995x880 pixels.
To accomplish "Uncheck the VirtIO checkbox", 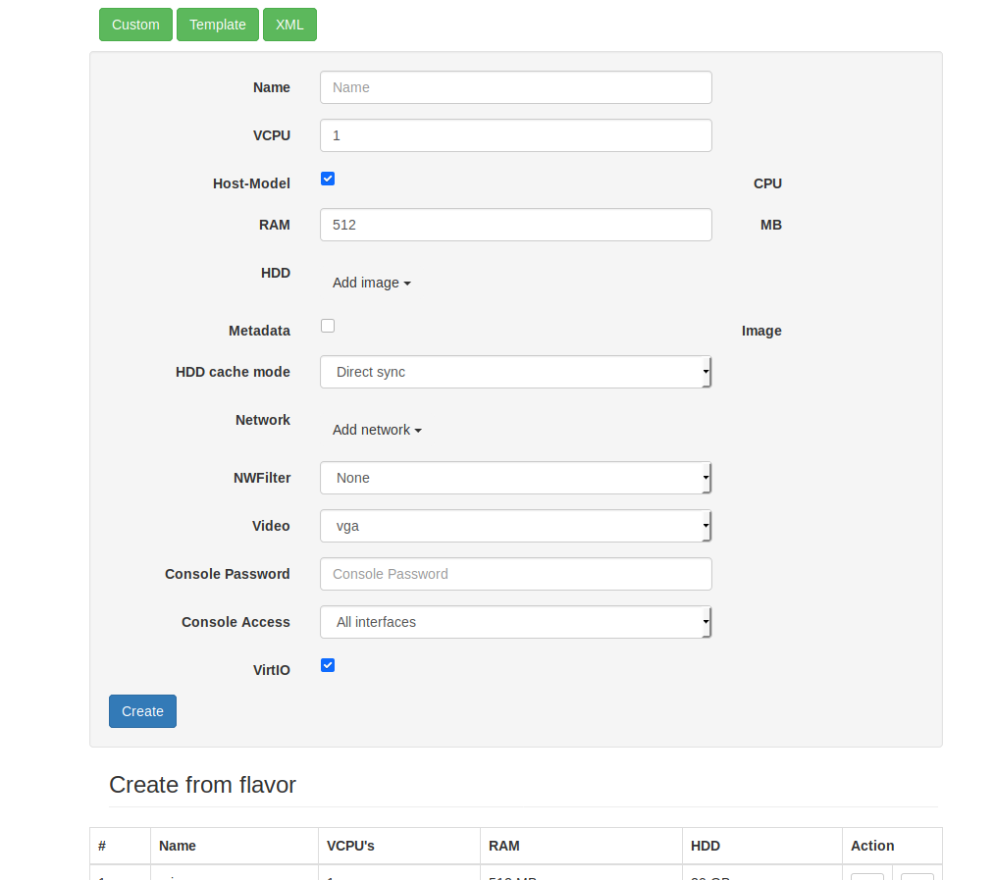I will point(327,664).
